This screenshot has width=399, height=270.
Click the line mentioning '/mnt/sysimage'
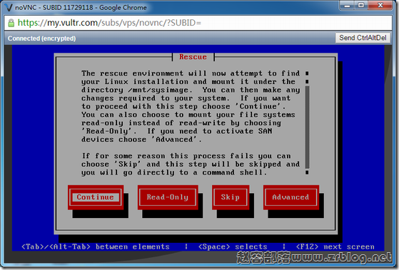pos(191,90)
